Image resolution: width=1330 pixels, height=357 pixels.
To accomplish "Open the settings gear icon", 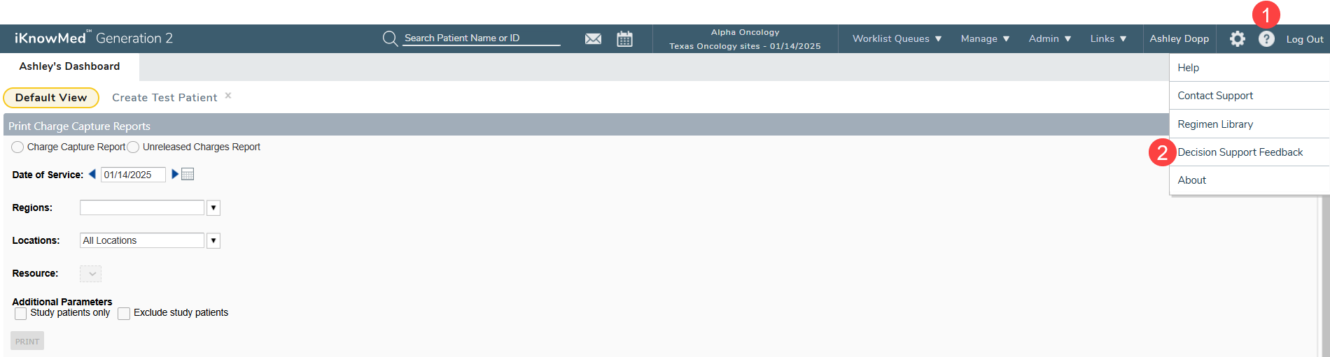I will (x=1237, y=39).
